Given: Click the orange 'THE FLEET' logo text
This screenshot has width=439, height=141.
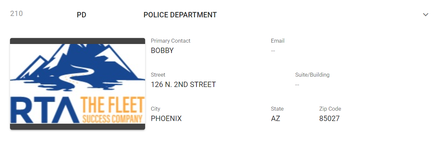Looking at the screenshot, I should (112, 105).
